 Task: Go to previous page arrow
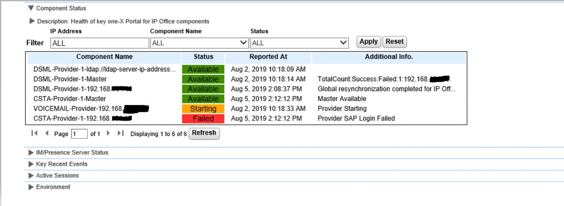click(x=47, y=134)
